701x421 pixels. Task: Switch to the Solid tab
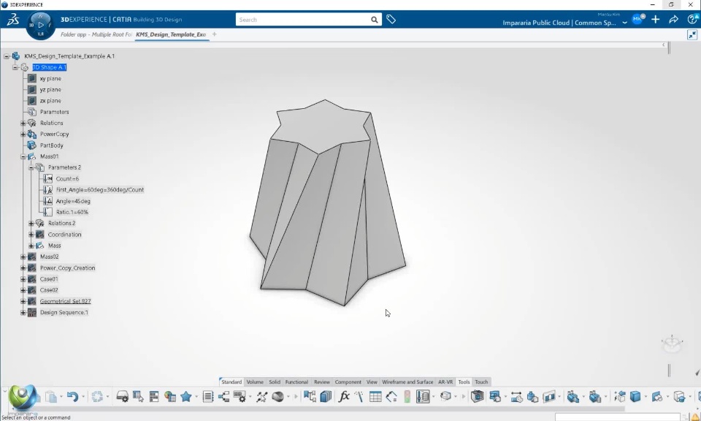coord(275,382)
